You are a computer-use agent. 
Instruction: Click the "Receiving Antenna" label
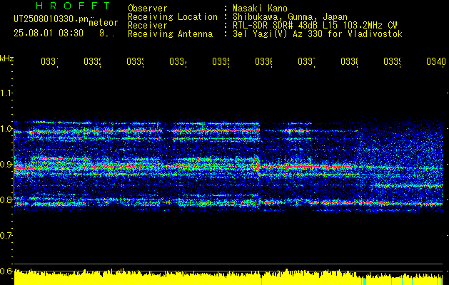170,34
